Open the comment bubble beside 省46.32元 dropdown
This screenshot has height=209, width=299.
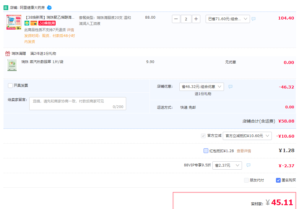click(x=230, y=86)
